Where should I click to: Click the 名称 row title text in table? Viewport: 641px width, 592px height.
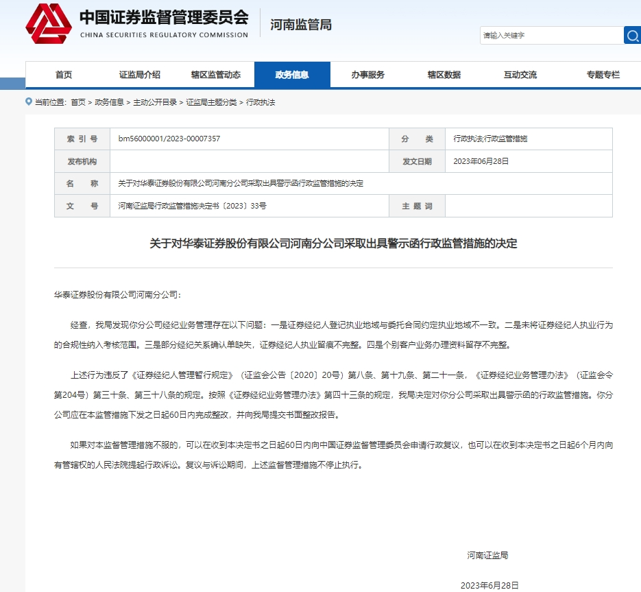(241, 183)
